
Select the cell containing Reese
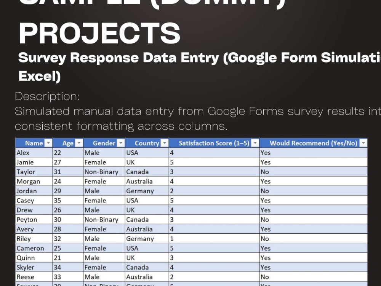pyautogui.click(x=34, y=277)
